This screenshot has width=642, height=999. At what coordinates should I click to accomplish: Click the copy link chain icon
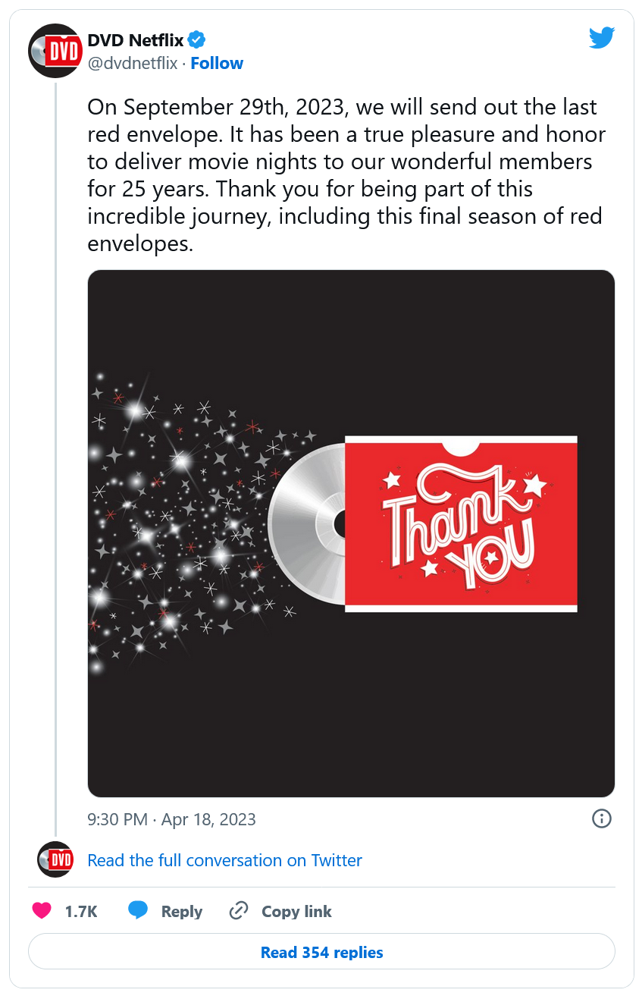pos(239,911)
